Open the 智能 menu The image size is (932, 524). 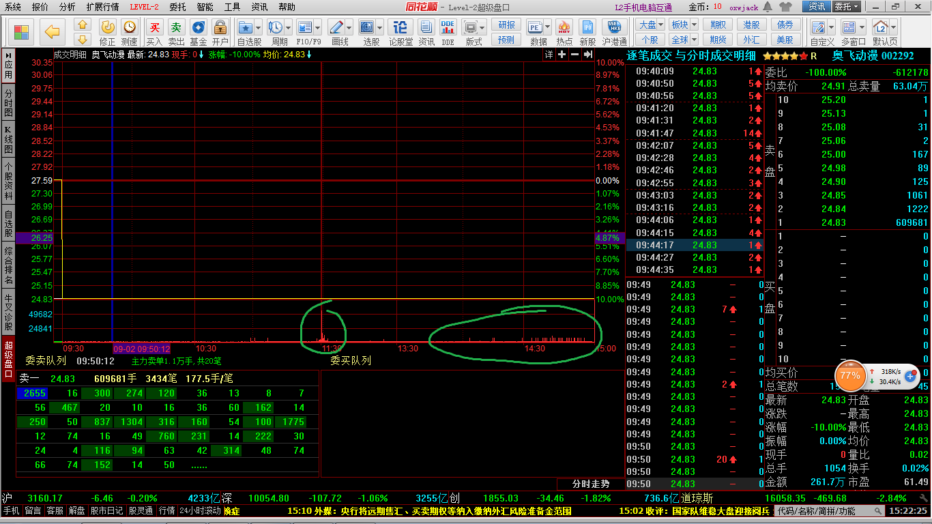[x=205, y=7]
